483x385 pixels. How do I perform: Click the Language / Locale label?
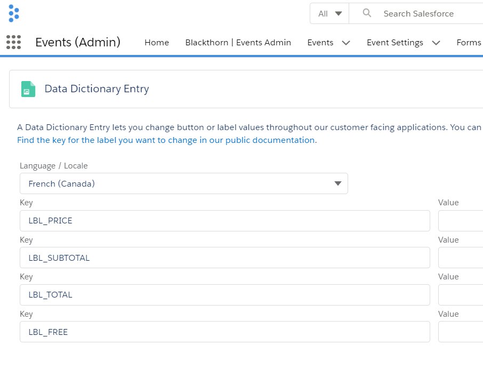pos(54,166)
